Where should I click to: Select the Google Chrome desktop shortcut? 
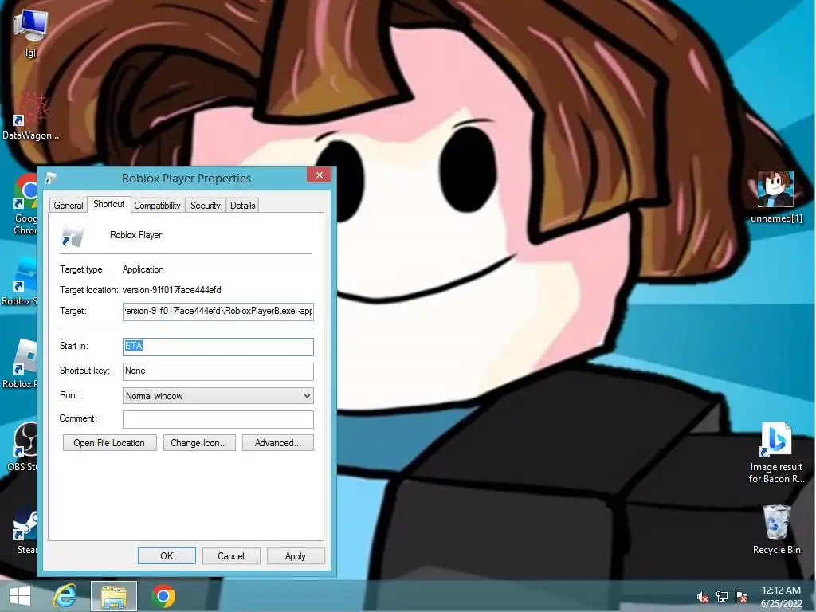point(23,205)
